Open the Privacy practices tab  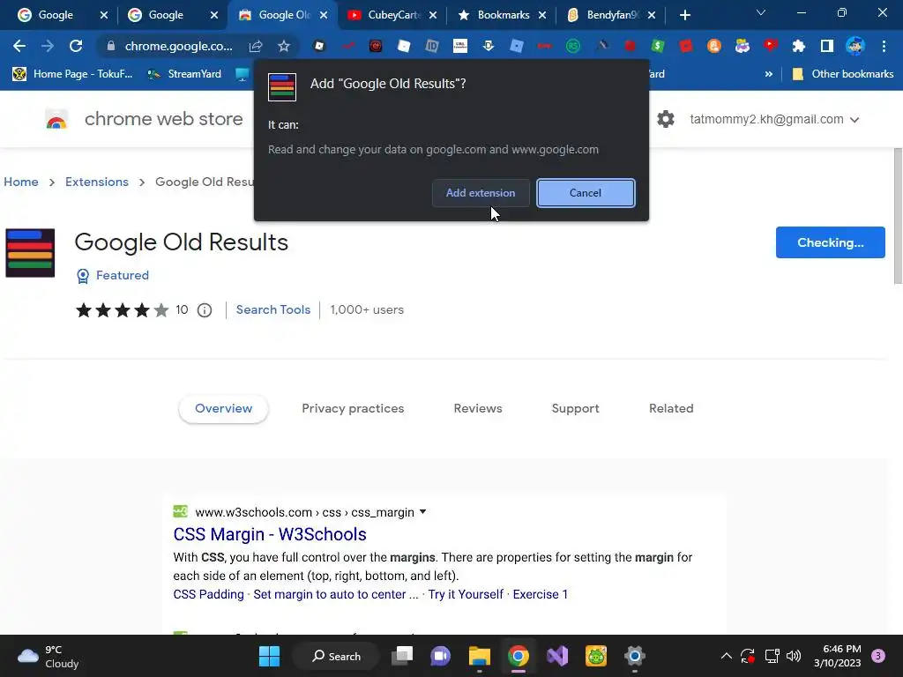(353, 409)
